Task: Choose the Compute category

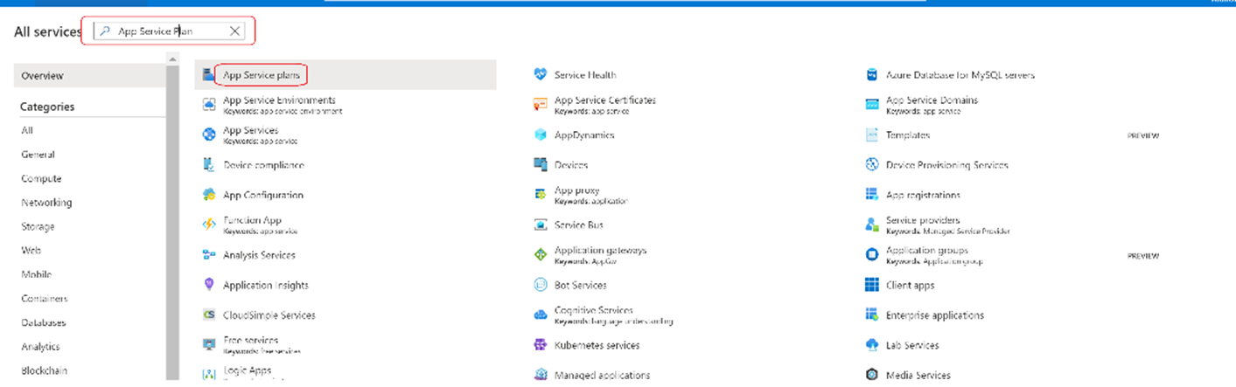Action: coord(41,178)
